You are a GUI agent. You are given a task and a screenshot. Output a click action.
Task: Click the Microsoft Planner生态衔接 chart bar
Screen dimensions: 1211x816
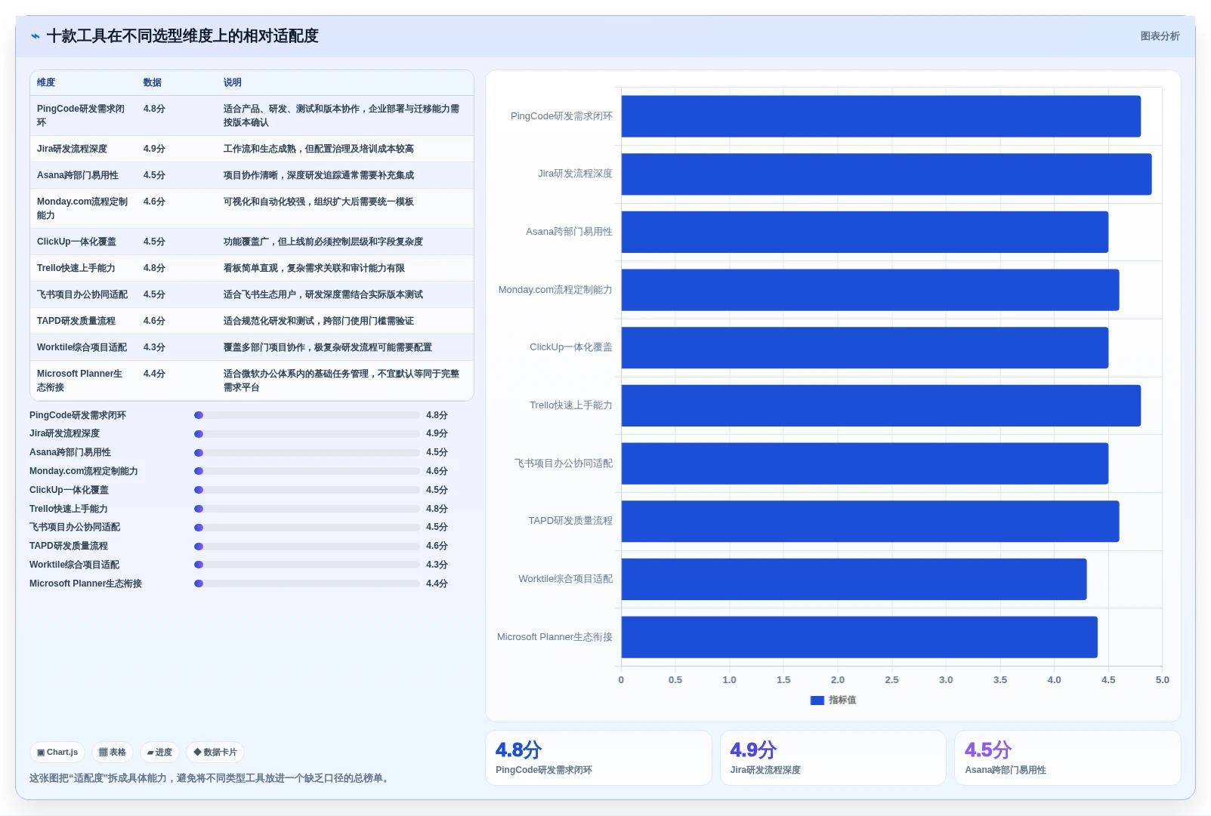click(860, 637)
